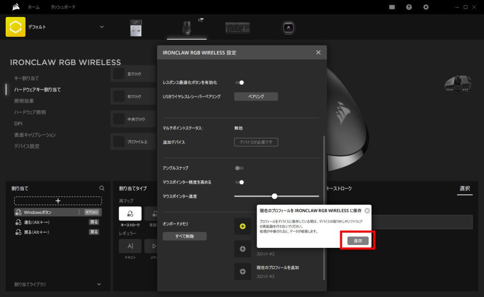Select the 進む(Alt+→) assignment row
This screenshot has height=297, width=484.
[x=58, y=222]
